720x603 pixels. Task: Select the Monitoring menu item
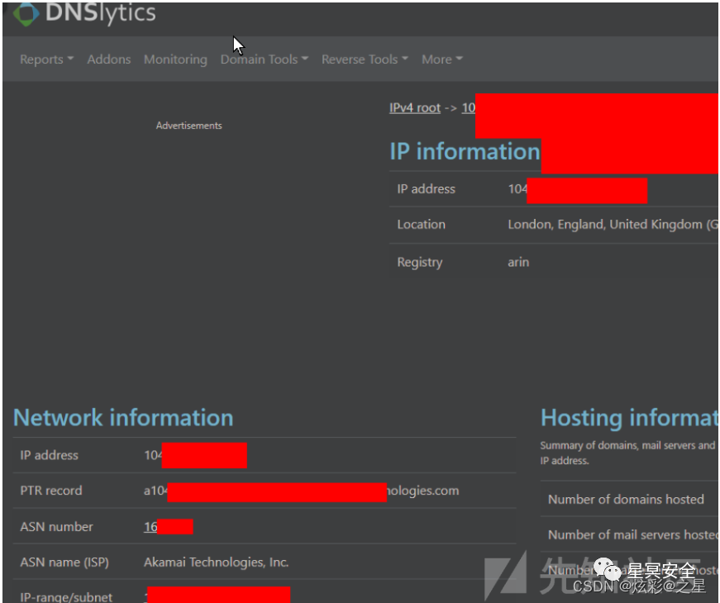click(175, 59)
